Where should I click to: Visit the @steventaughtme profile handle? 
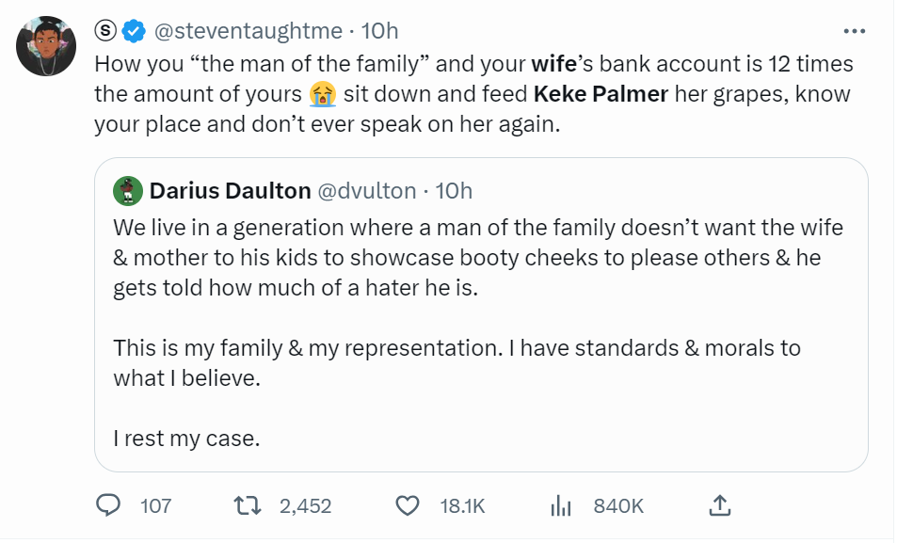247,31
